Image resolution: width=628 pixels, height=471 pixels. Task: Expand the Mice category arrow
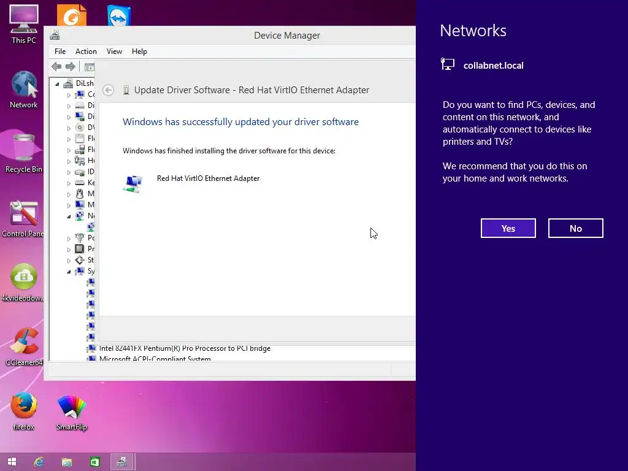click(69, 194)
